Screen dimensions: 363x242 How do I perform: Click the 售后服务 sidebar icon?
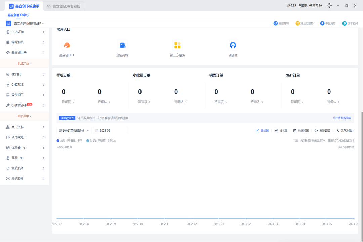point(8,168)
